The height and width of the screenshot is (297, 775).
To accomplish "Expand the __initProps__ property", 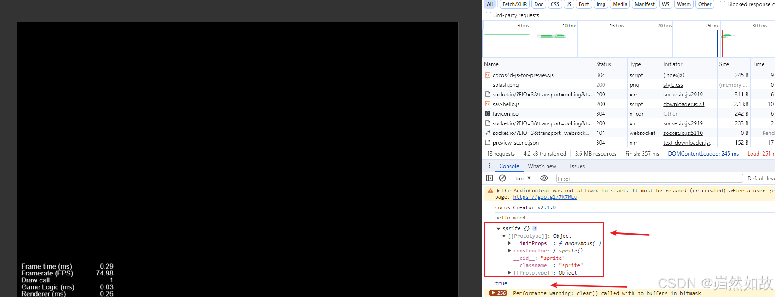I will coord(509,243).
